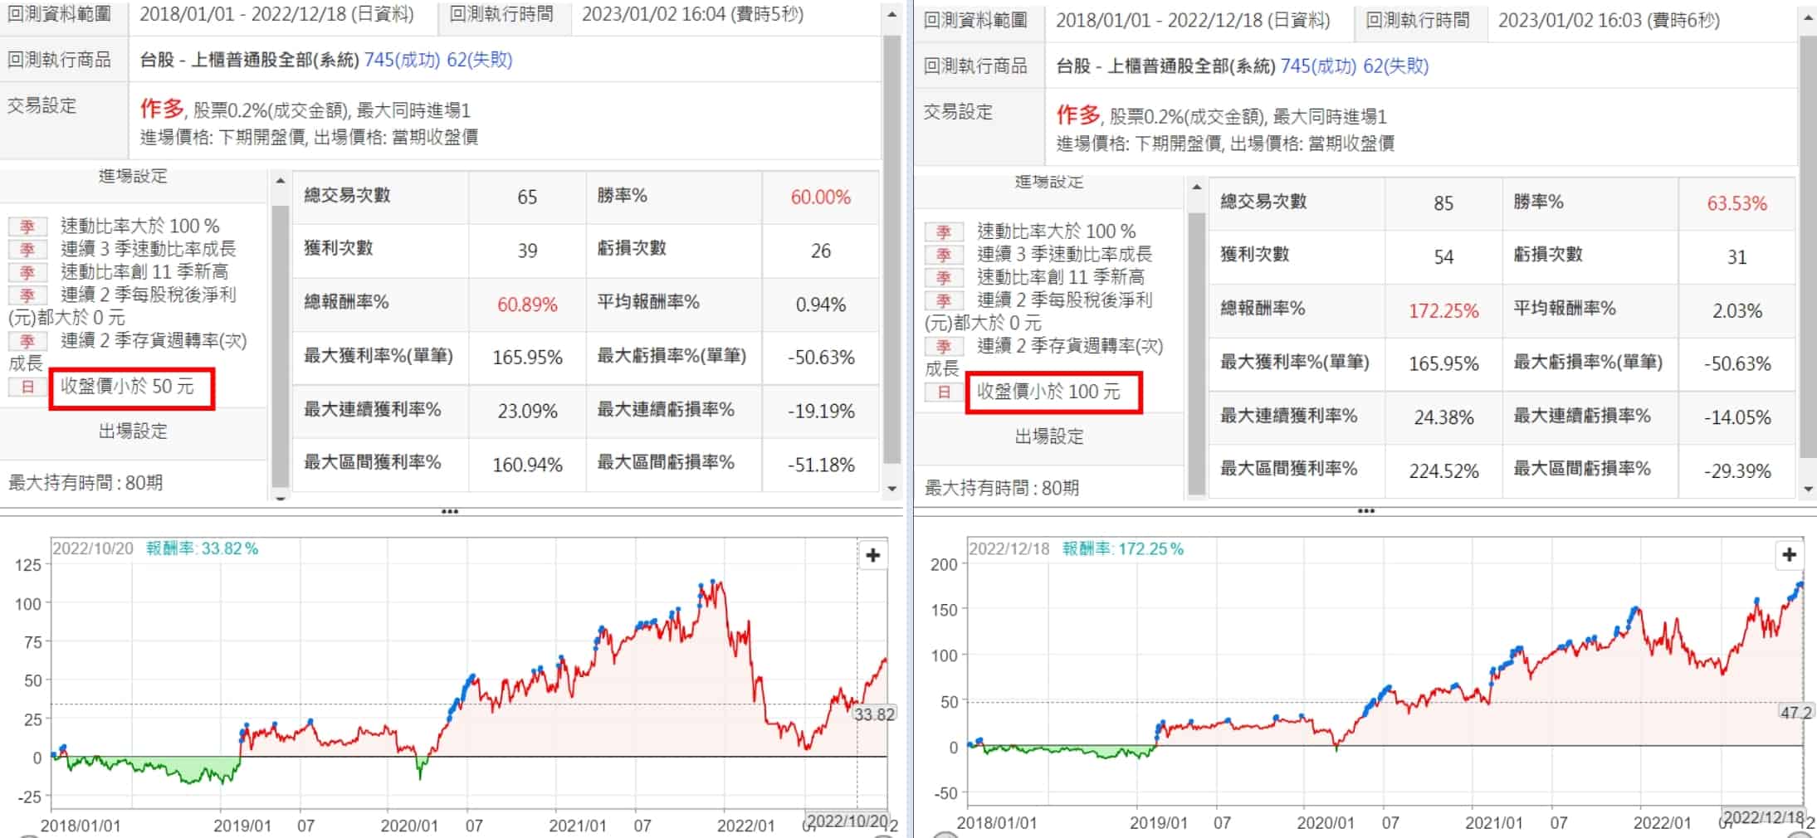1817x838 pixels.
Task: Click the three-dot splitter handle above right chart
Action: [x=1366, y=511]
